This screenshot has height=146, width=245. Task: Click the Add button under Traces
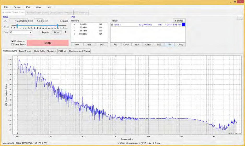[170, 45]
